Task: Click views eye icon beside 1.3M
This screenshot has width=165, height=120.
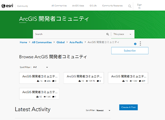Action: (x=131, y=81)
